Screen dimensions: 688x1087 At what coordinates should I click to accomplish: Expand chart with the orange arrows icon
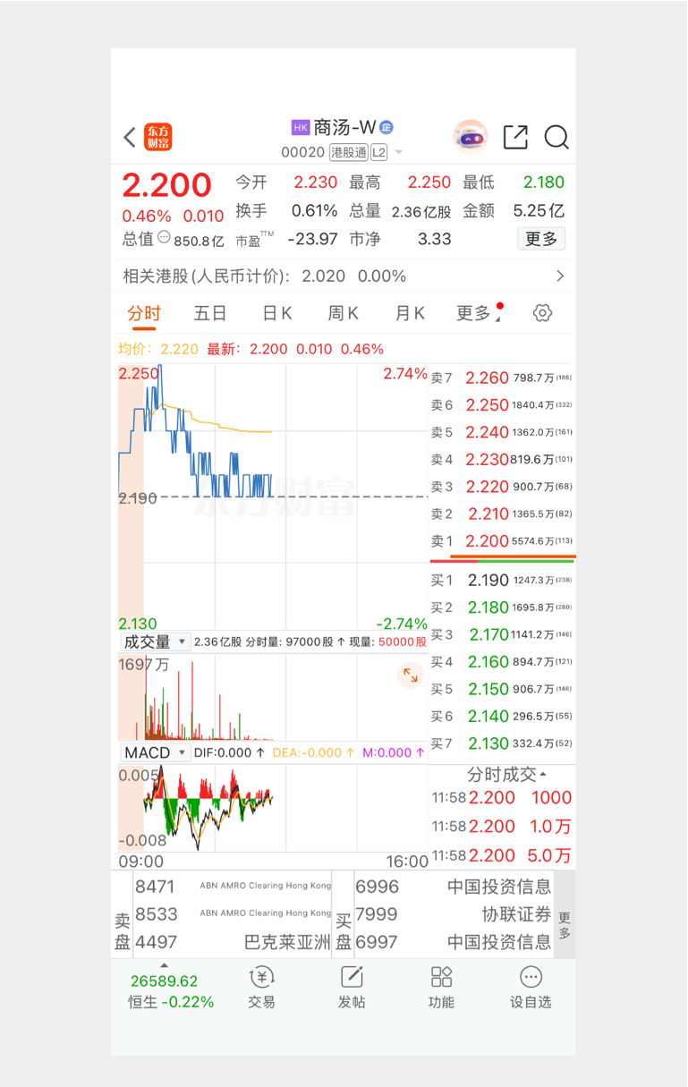pyautogui.click(x=411, y=675)
